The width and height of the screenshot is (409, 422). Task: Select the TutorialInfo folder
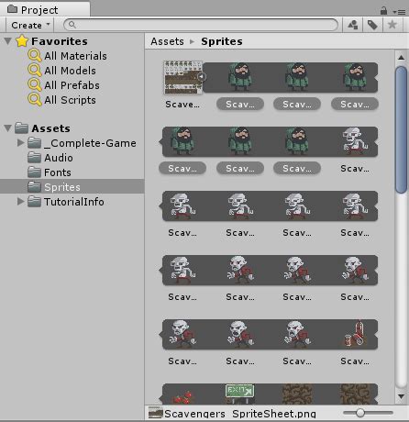[x=74, y=202]
